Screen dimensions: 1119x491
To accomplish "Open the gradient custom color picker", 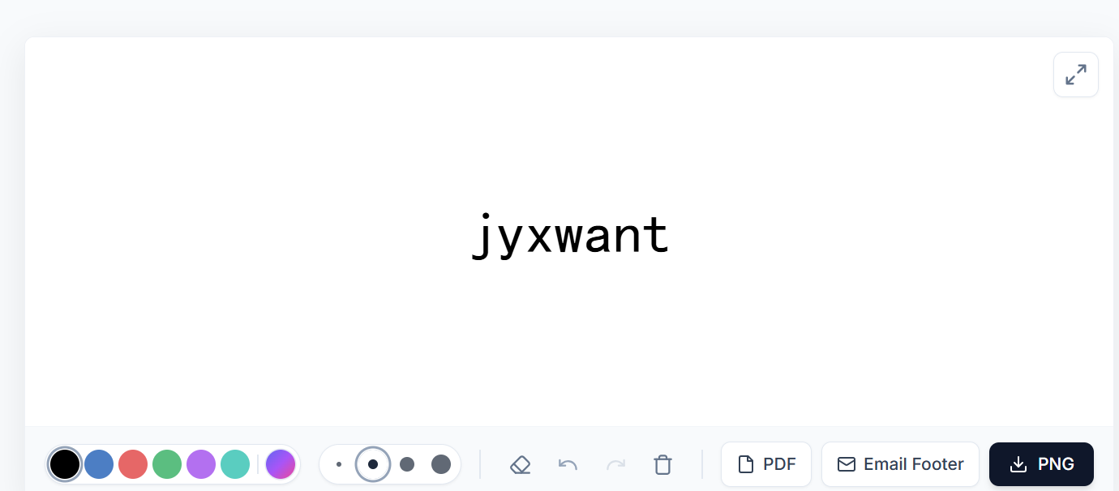I will (281, 464).
